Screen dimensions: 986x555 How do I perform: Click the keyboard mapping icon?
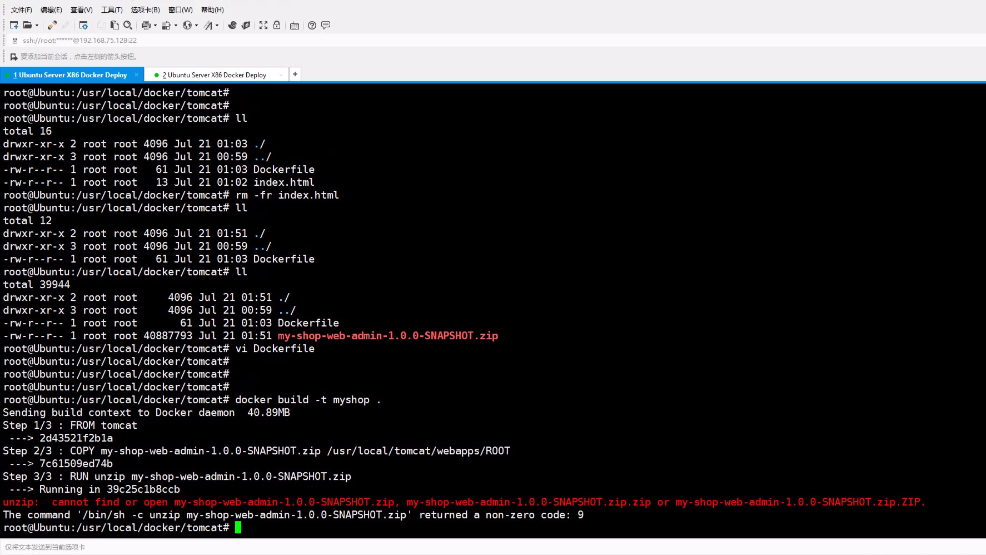coord(295,26)
